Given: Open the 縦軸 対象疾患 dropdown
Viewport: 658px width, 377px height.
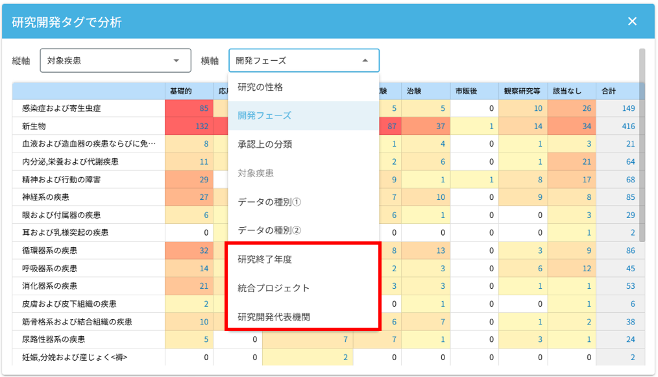Looking at the screenshot, I should tap(116, 60).
